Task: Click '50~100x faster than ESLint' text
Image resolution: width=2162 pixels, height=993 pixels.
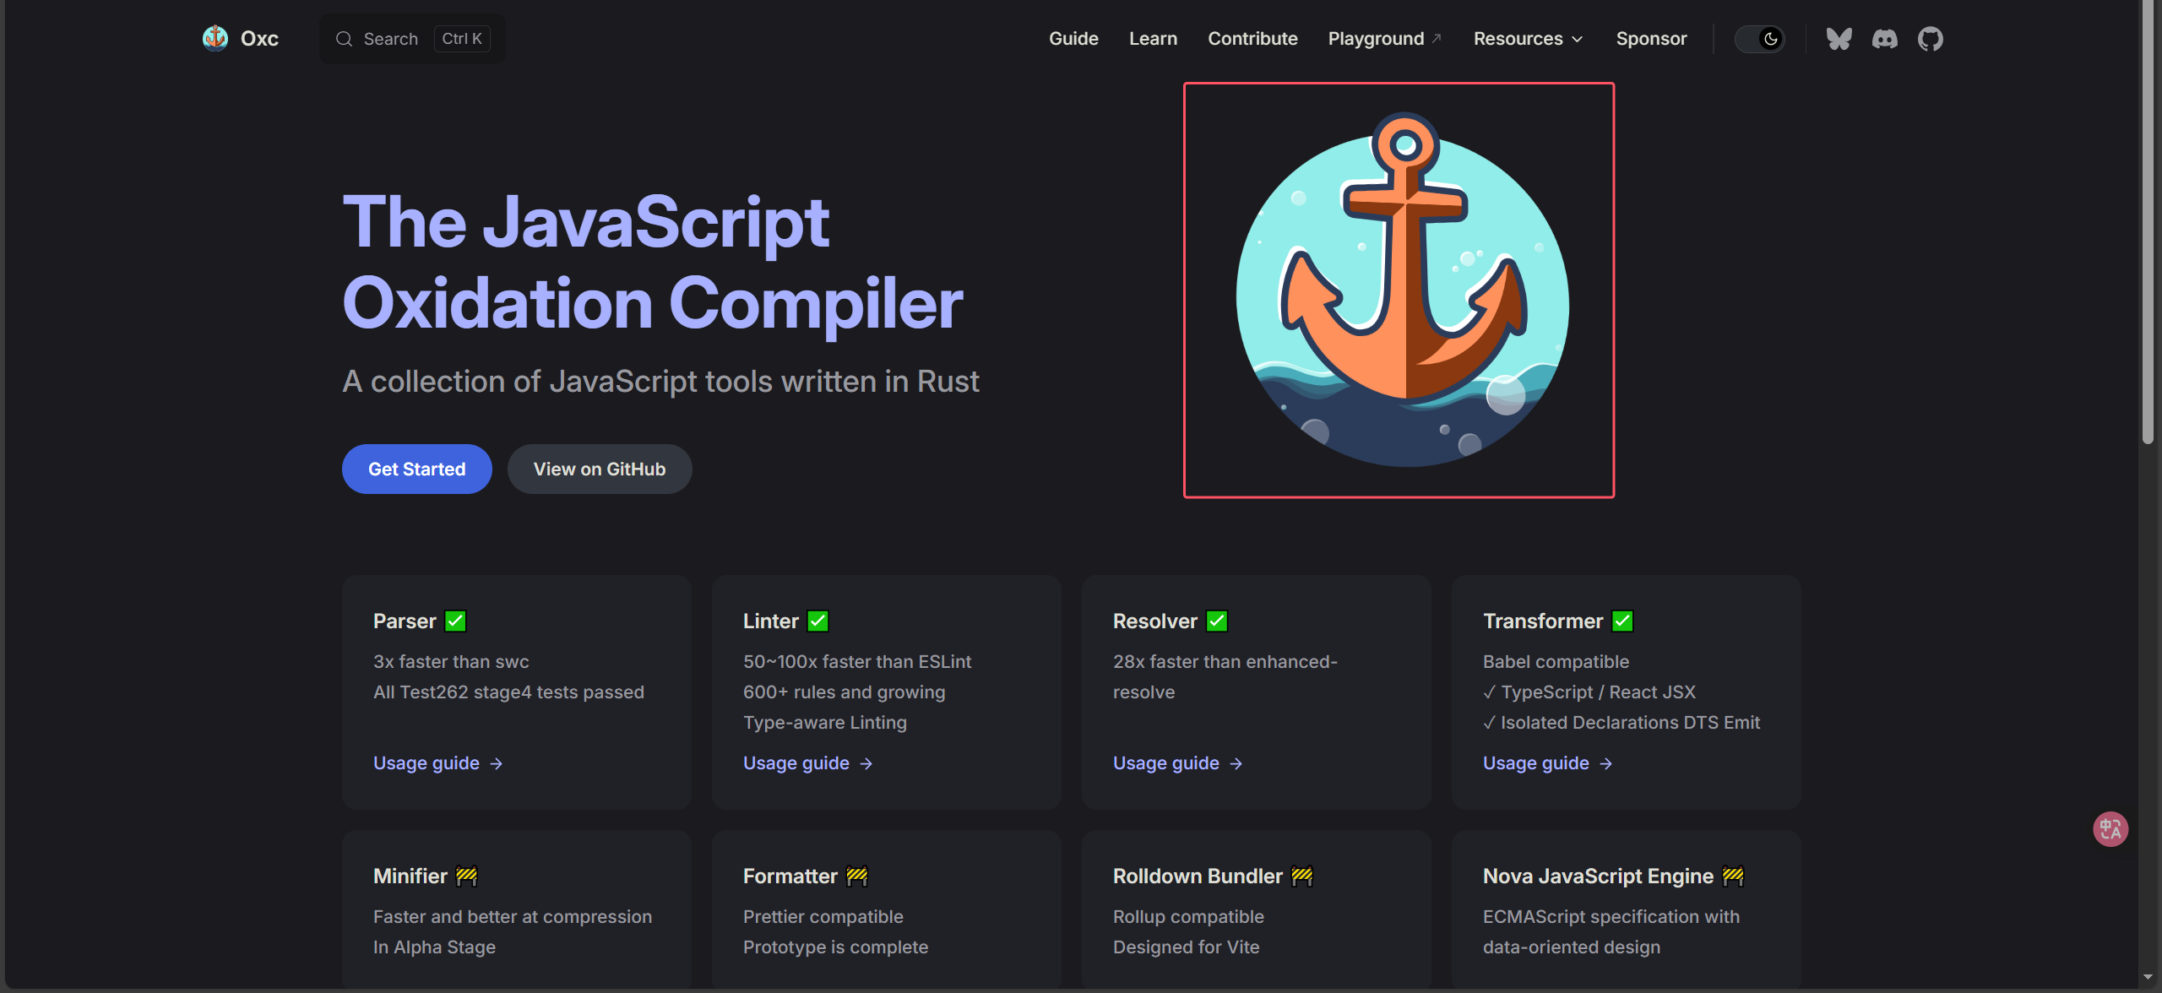Action: coord(857,661)
